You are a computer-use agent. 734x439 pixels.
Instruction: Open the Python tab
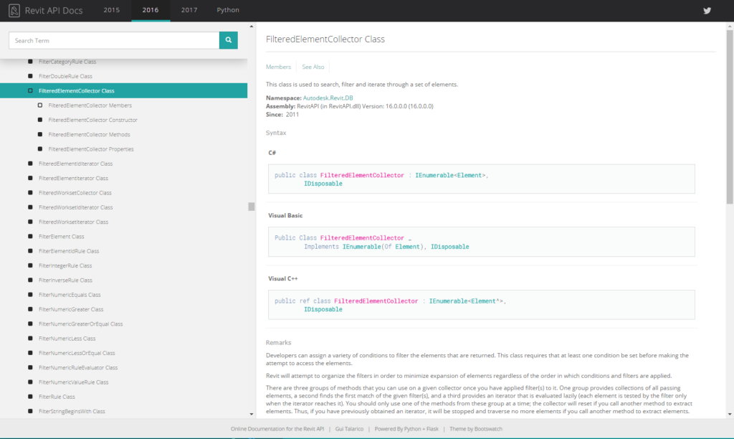(228, 10)
